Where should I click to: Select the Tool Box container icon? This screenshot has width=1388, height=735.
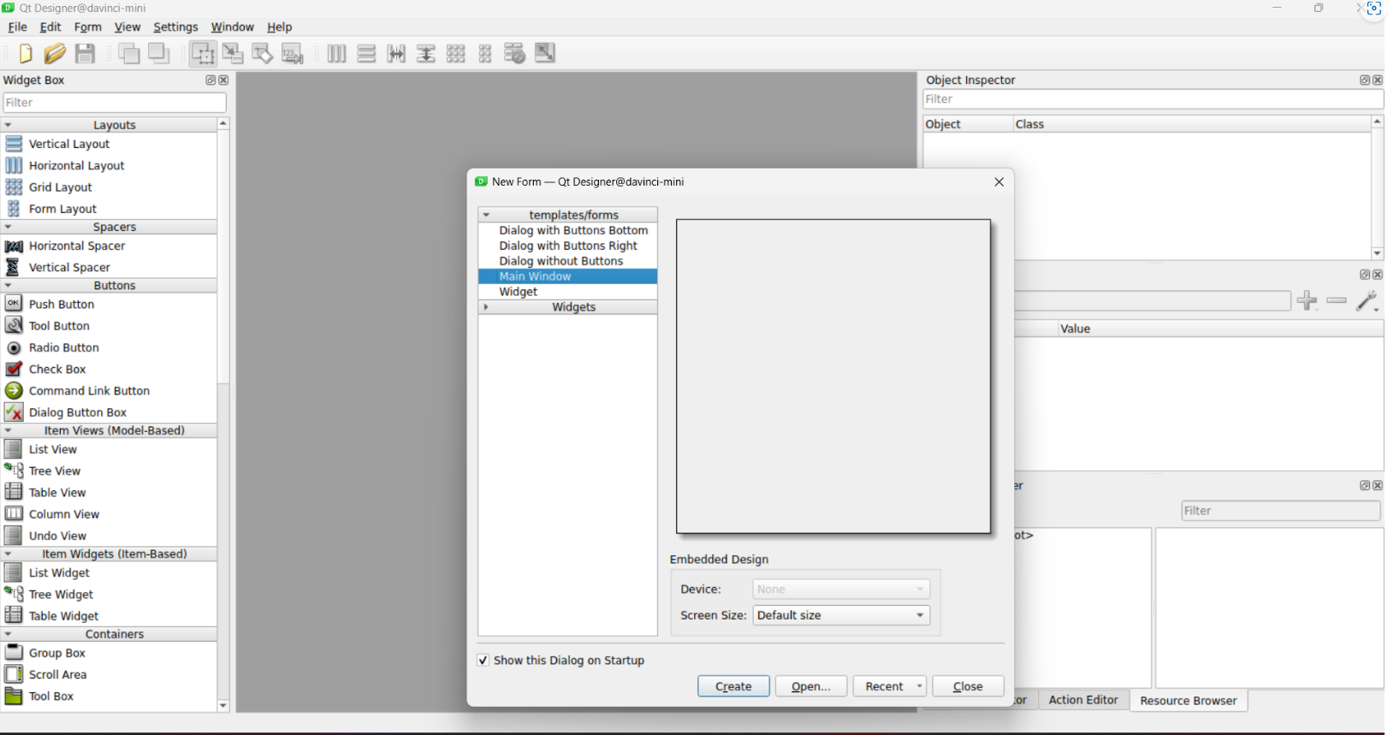tap(14, 696)
